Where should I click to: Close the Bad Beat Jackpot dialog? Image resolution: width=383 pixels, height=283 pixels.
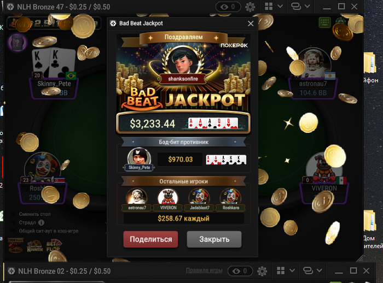click(x=251, y=23)
